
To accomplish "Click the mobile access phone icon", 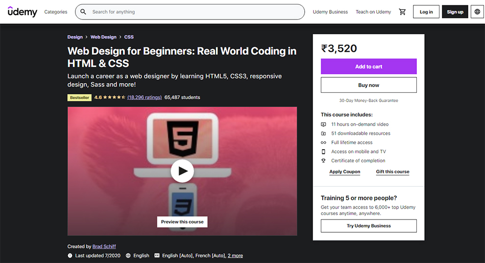I will (x=323, y=152).
